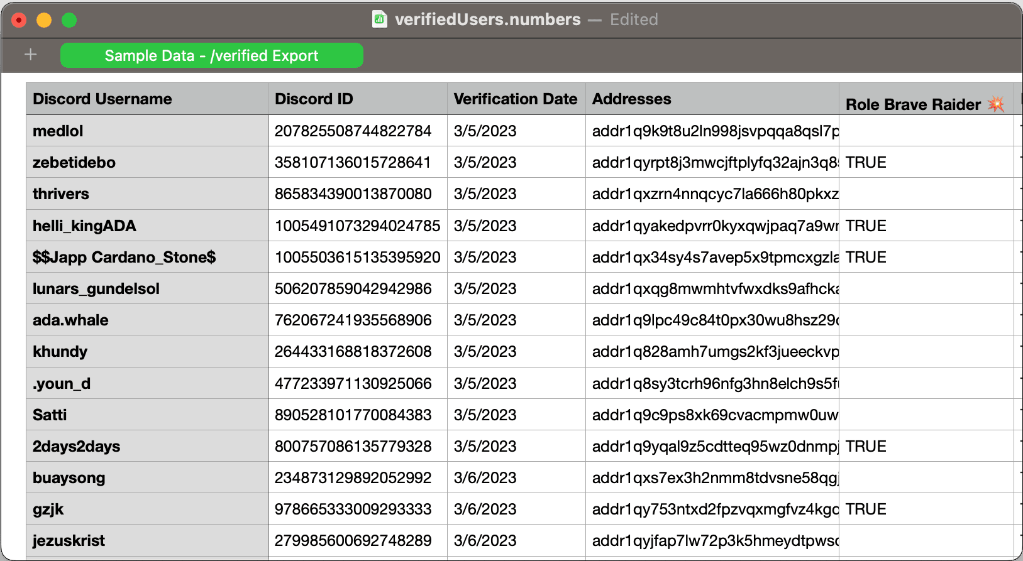Image resolution: width=1023 pixels, height=561 pixels.
Task: Select the Addresses column header
Action: 712,99
